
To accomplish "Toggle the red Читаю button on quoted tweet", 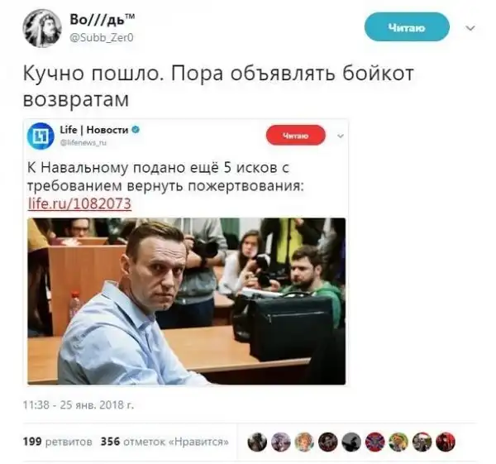I will [x=296, y=136].
